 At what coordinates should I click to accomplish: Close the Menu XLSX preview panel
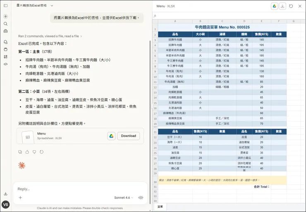click(x=300, y=6)
